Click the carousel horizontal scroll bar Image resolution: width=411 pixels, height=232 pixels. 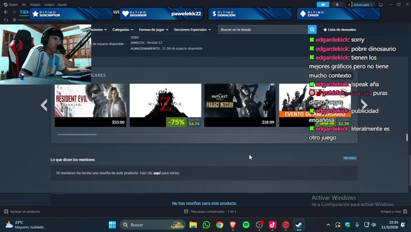click(77, 134)
